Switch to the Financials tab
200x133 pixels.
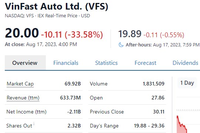[x=66, y=63]
